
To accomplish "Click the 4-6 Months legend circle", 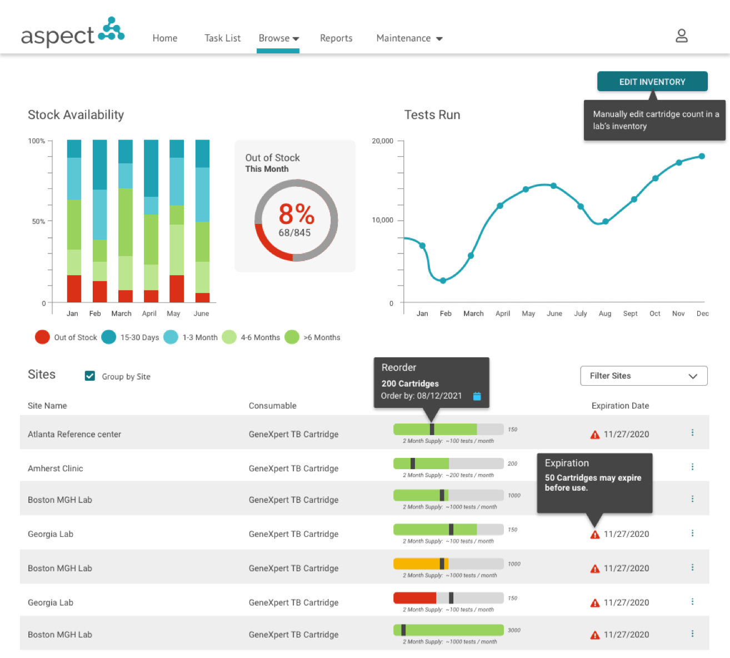I will pyautogui.click(x=229, y=337).
